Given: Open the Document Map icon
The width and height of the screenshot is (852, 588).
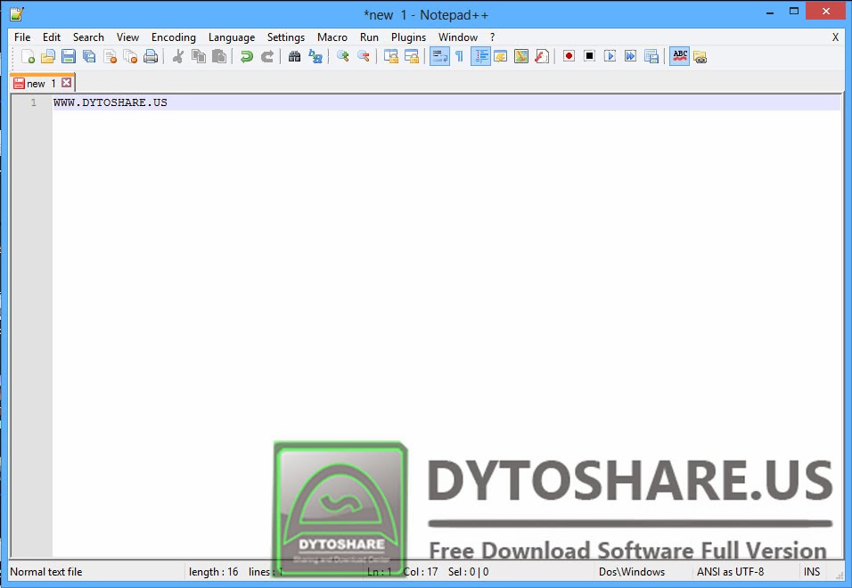Looking at the screenshot, I should (521, 56).
